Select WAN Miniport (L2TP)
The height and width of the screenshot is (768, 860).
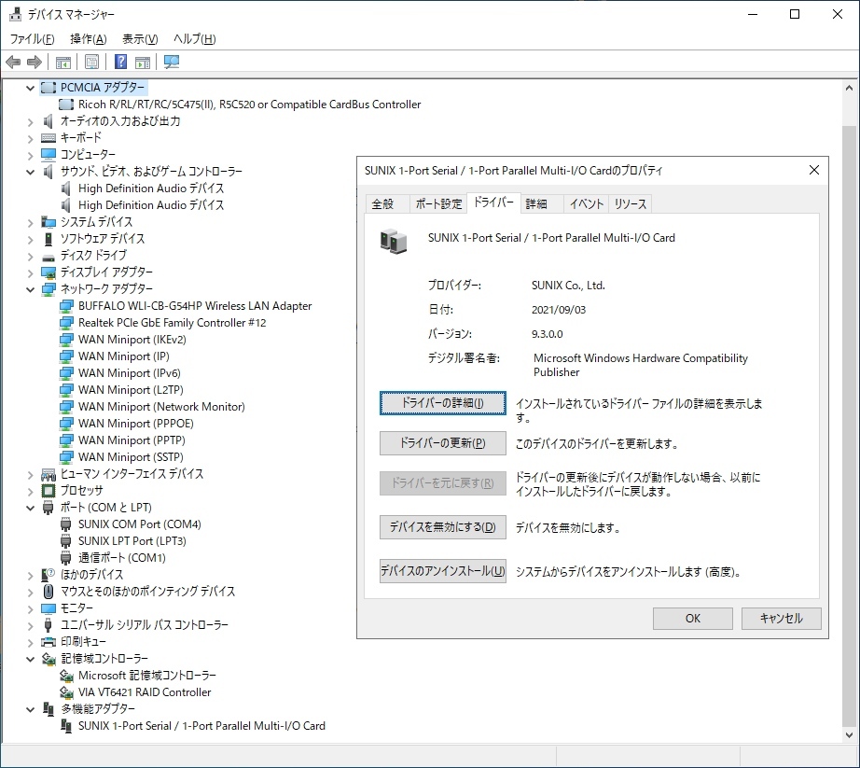click(132, 390)
